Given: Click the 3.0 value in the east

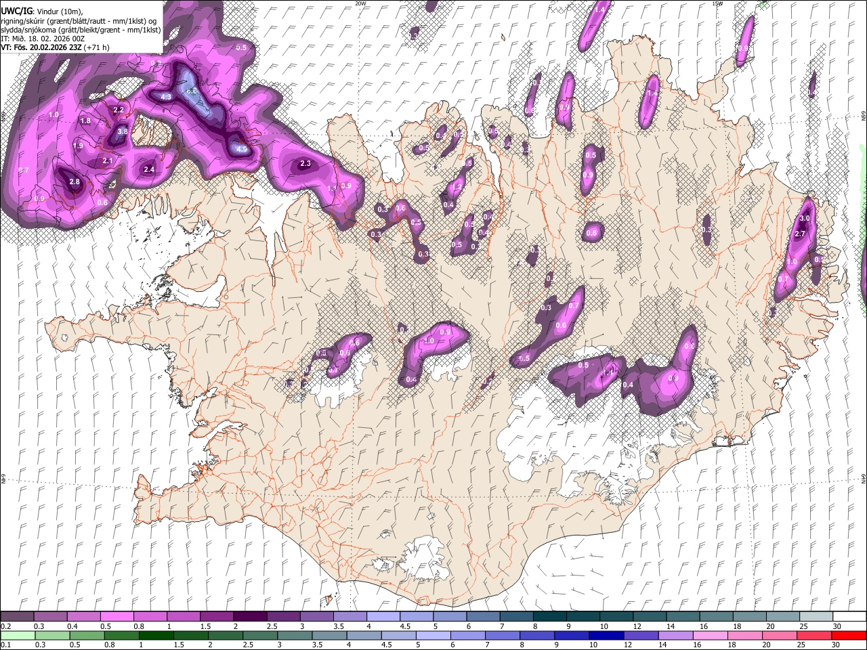Looking at the screenshot, I should coord(805,219).
